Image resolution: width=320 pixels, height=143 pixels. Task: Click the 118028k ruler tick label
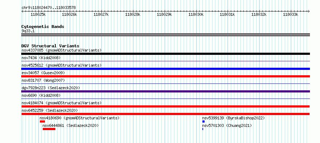click(133, 14)
